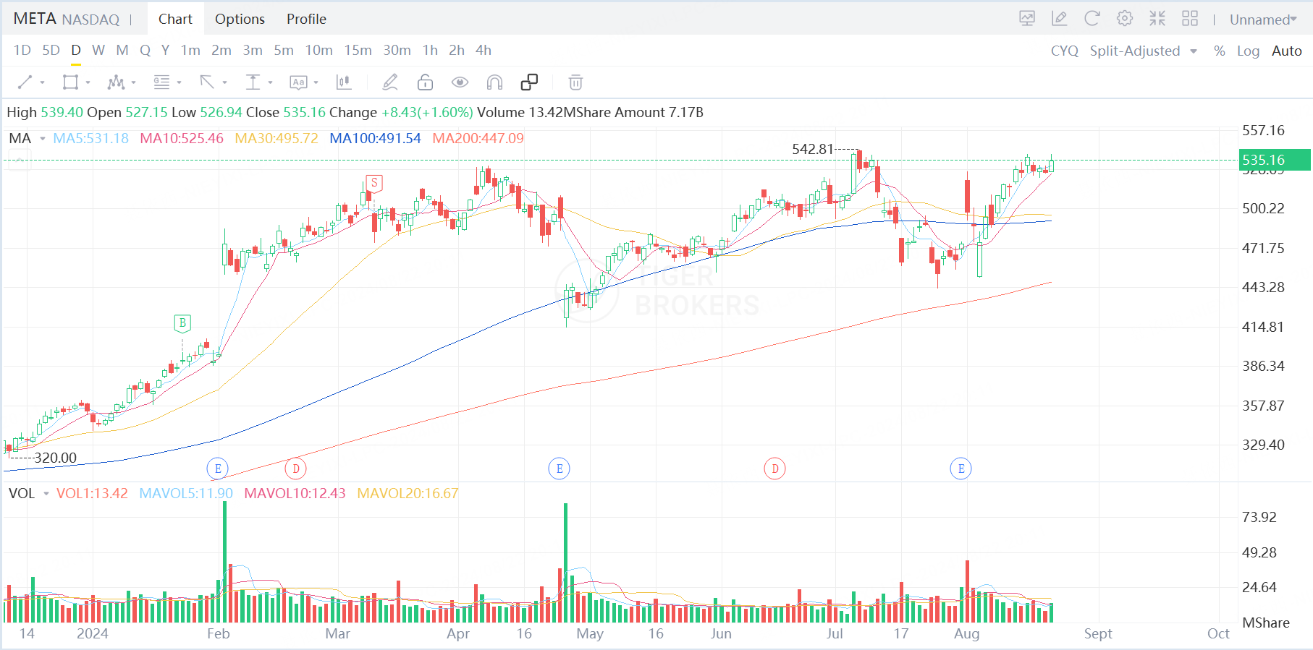Toggle drawings visibility with the eye icon
This screenshot has width=1313, height=650.
click(460, 82)
